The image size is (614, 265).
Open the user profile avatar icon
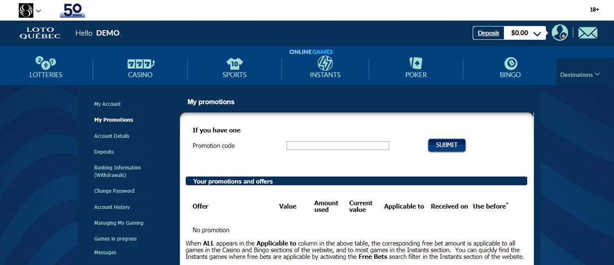560,33
